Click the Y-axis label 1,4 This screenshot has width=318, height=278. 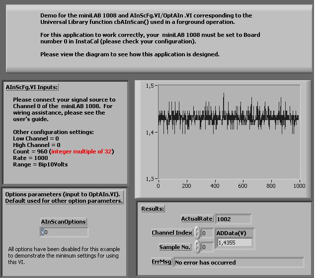point(150,133)
